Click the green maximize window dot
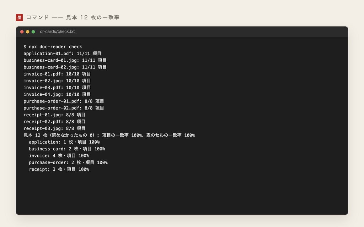Image resolution: width=364 pixels, height=227 pixels. pyautogui.click(x=33, y=32)
